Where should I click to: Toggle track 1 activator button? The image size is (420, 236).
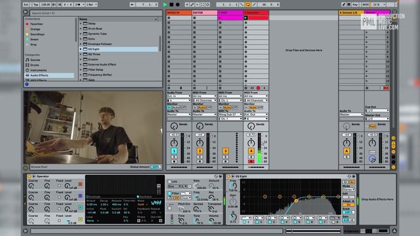pyautogui.click(x=174, y=151)
